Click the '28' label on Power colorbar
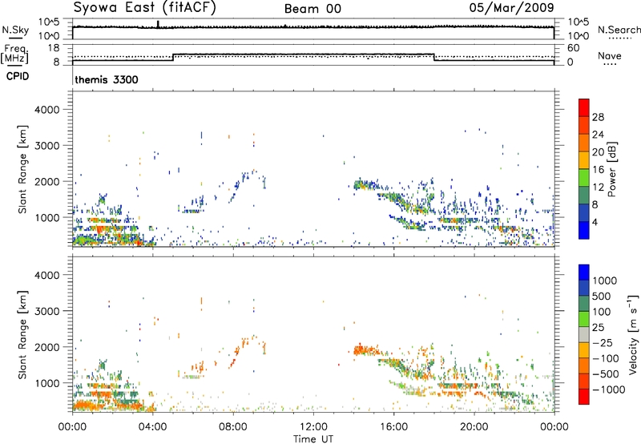This screenshot has width=641, height=444. coord(598,117)
